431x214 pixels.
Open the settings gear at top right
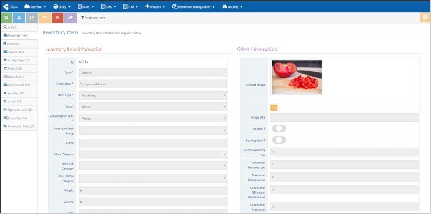click(x=425, y=18)
